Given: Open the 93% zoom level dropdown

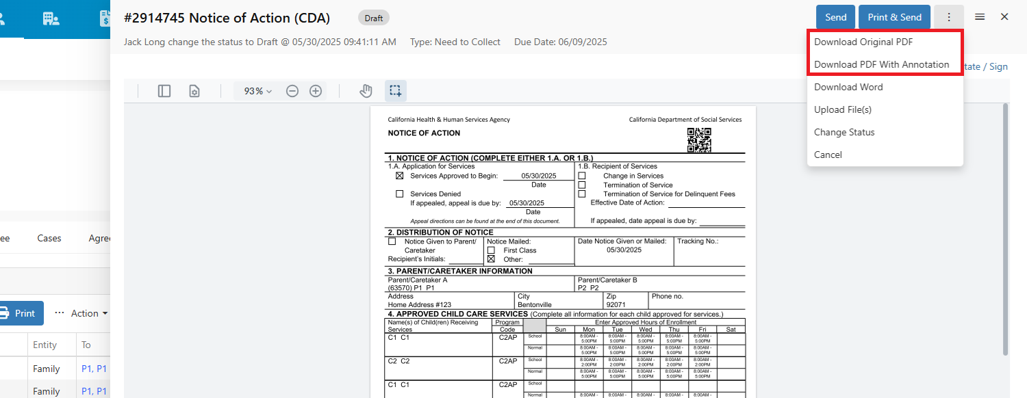Looking at the screenshot, I should pyautogui.click(x=258, y=91).
